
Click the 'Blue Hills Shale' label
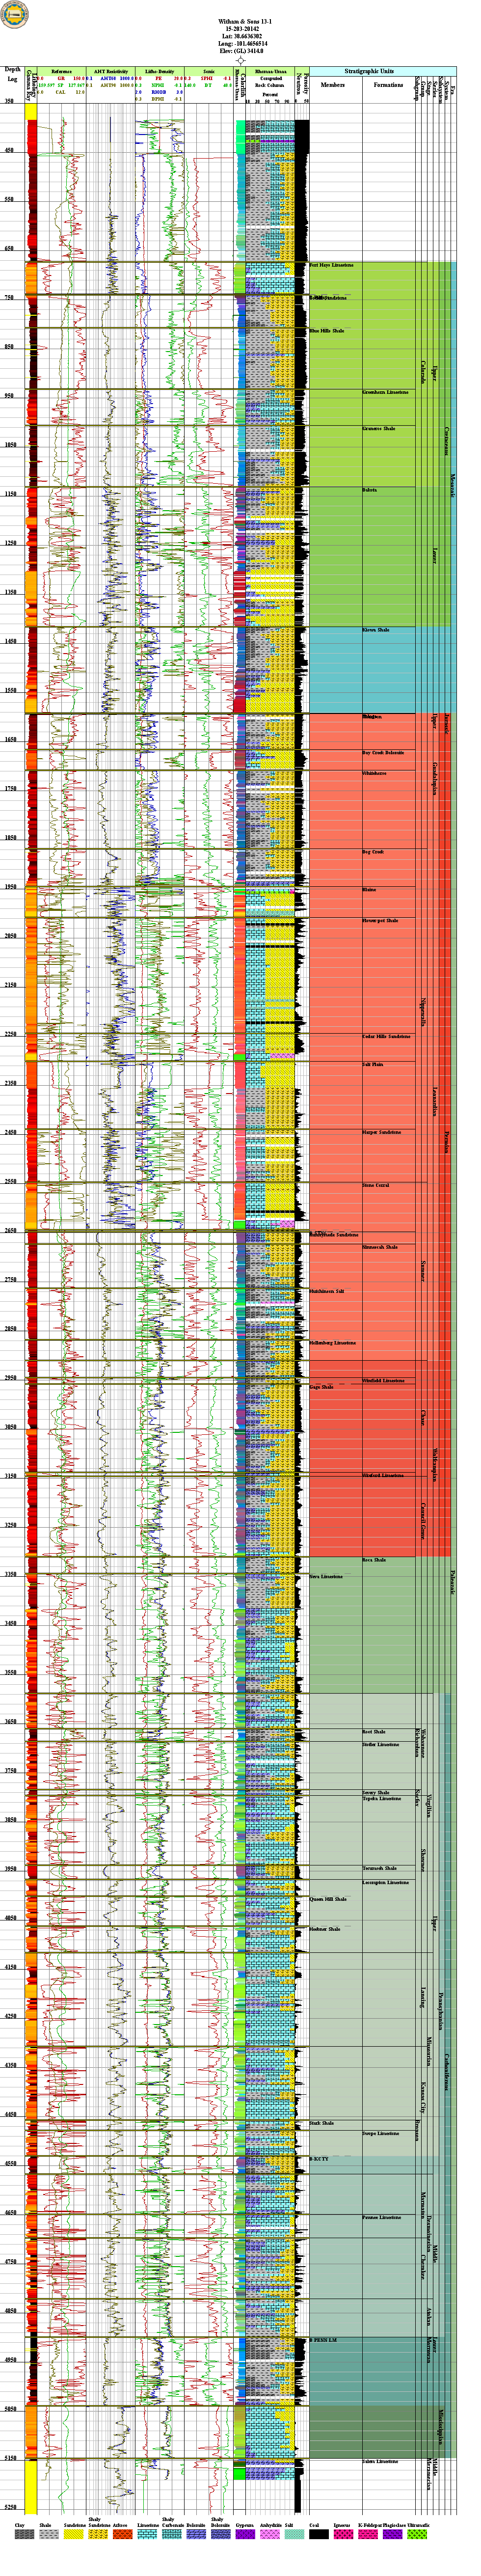[x=327, y=330]
